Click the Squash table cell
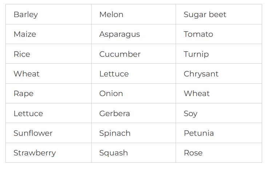Viewport: 269px width, 170px height. [113, 153]
